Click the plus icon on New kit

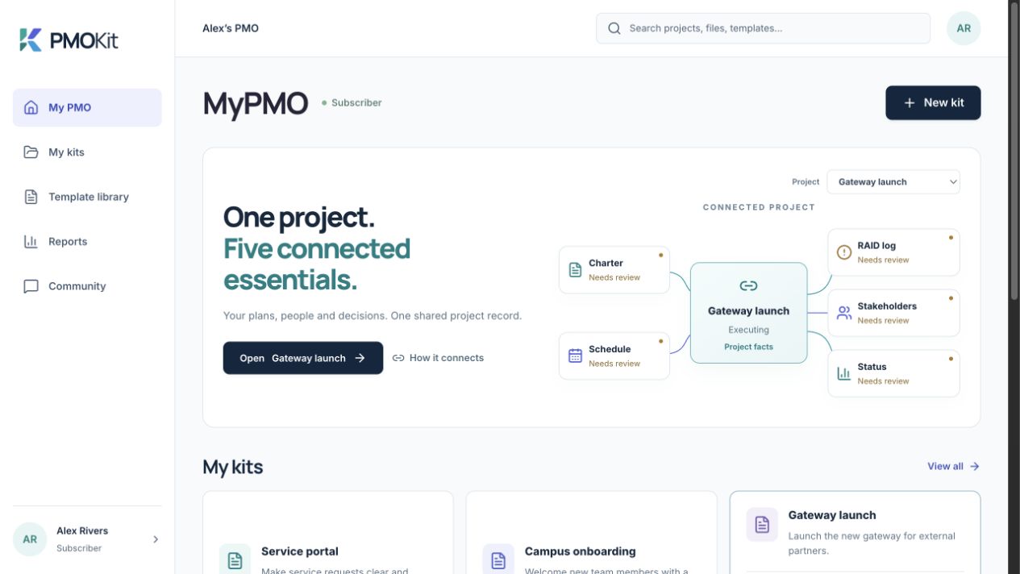point(910,103)
